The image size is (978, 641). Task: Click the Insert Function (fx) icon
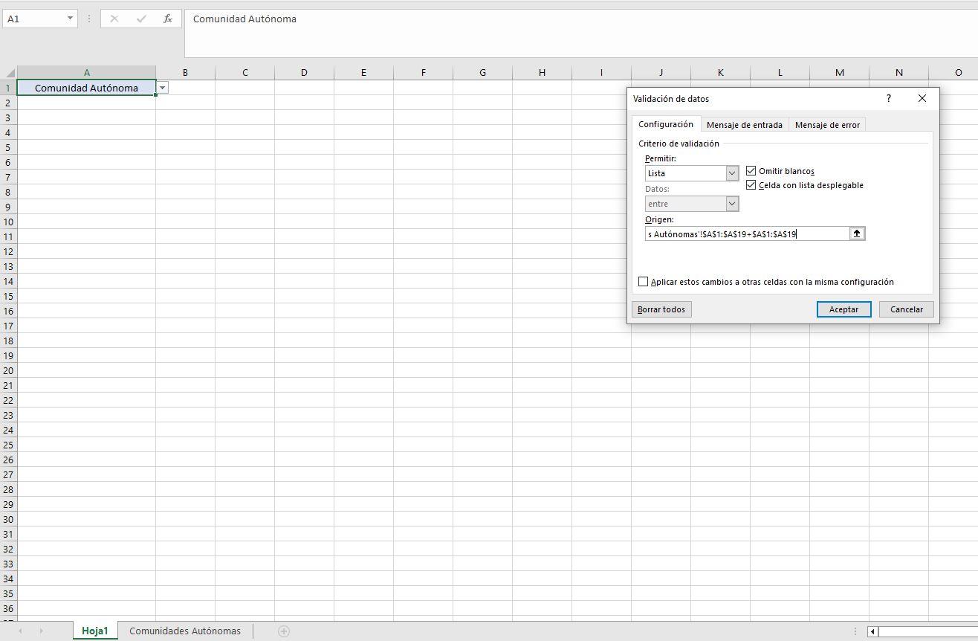(x=168, y=19)
